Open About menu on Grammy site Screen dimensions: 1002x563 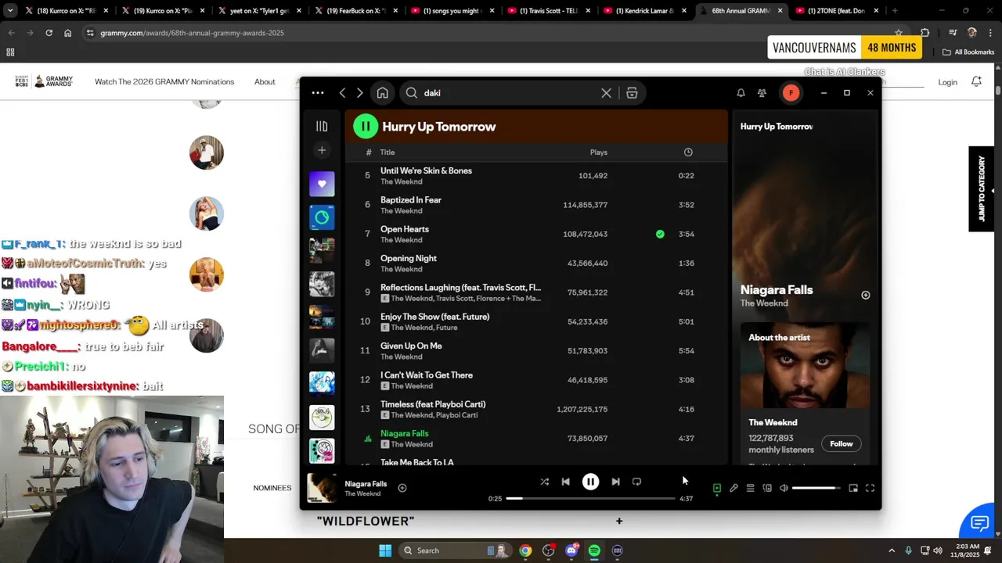[x=265, y=82]
